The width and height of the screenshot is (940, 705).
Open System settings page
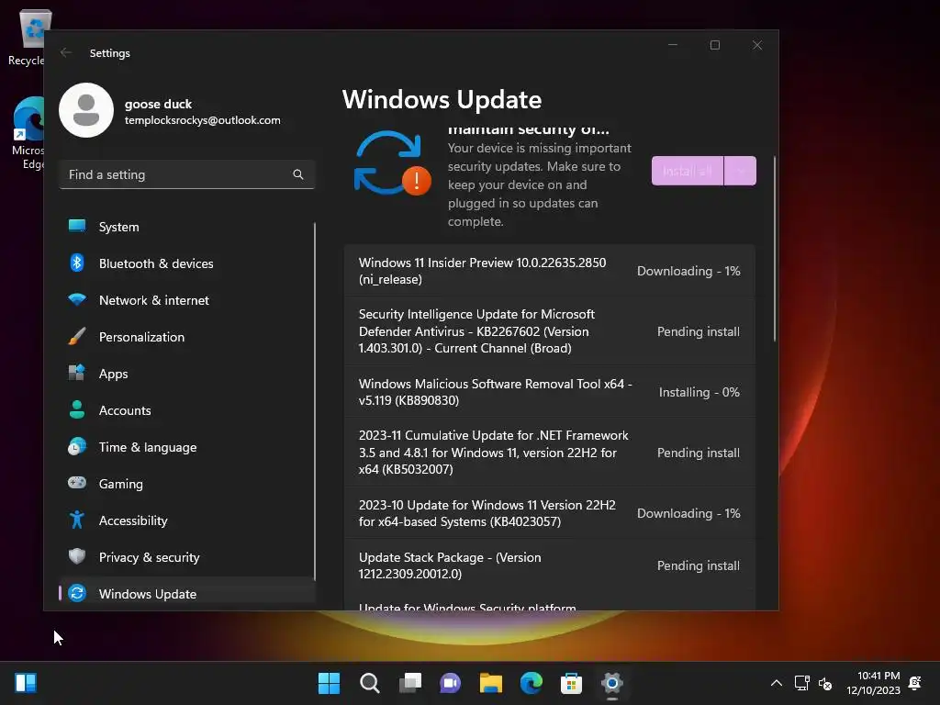187,227
